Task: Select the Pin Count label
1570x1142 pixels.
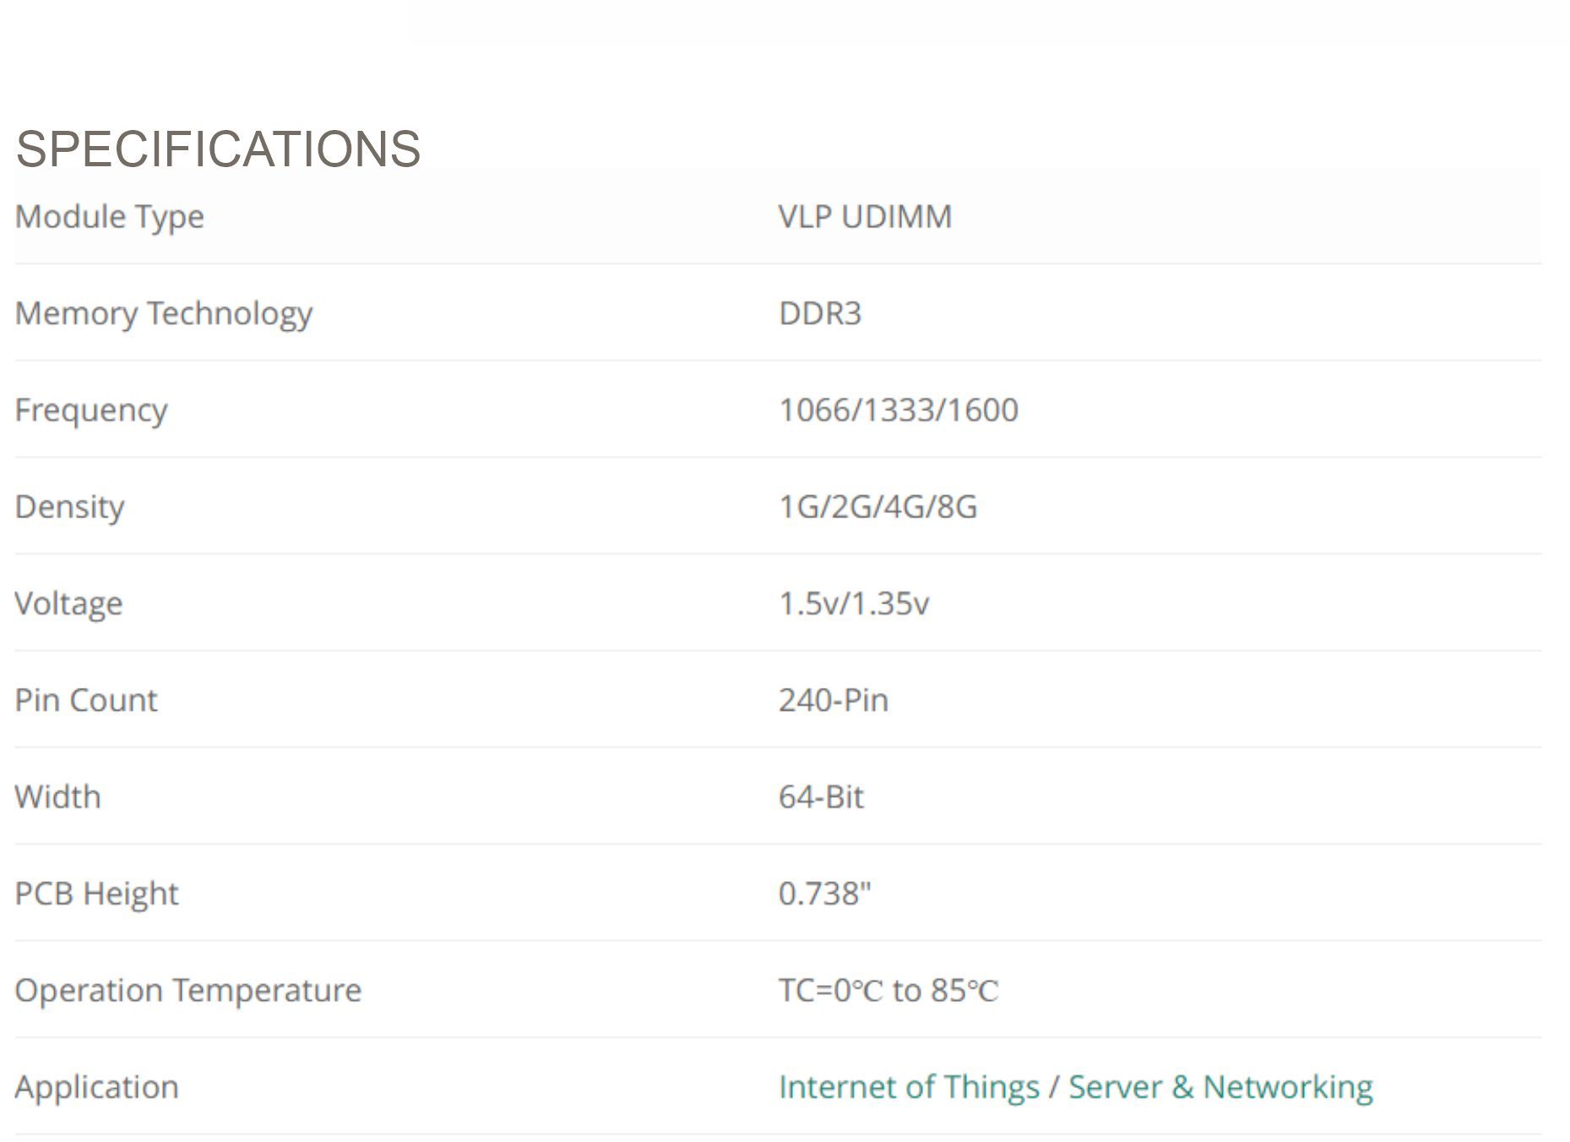Action: click(86, 701)
